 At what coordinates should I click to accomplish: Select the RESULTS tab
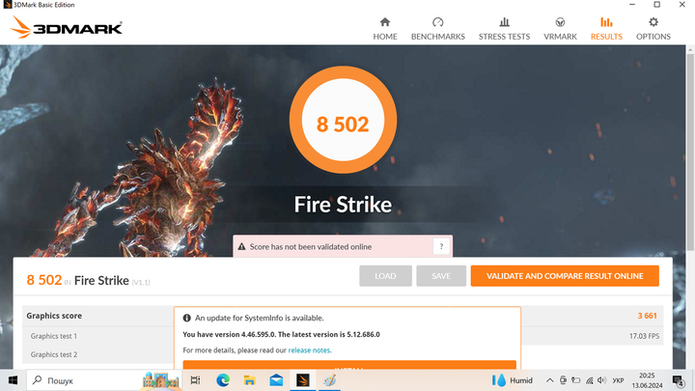606,29
